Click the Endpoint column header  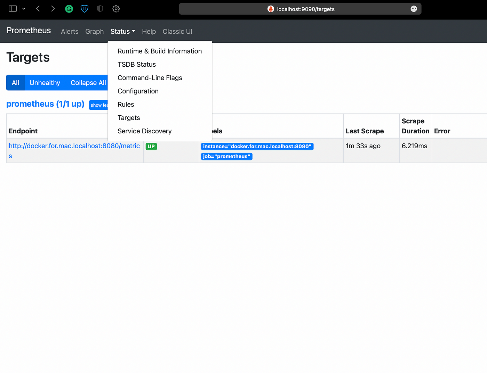tap(23, 131)
